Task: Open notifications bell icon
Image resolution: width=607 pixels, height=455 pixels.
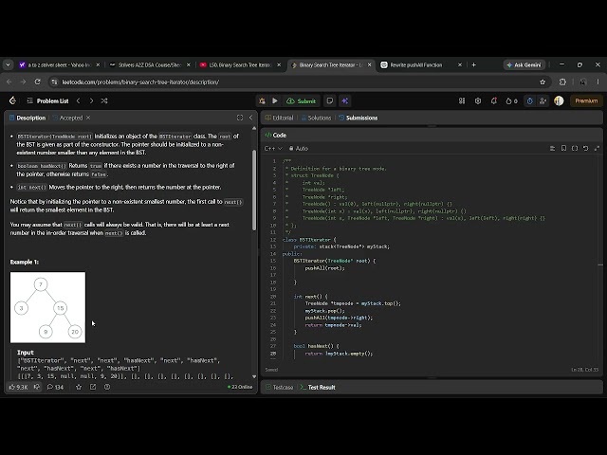Action: [494, 101]
